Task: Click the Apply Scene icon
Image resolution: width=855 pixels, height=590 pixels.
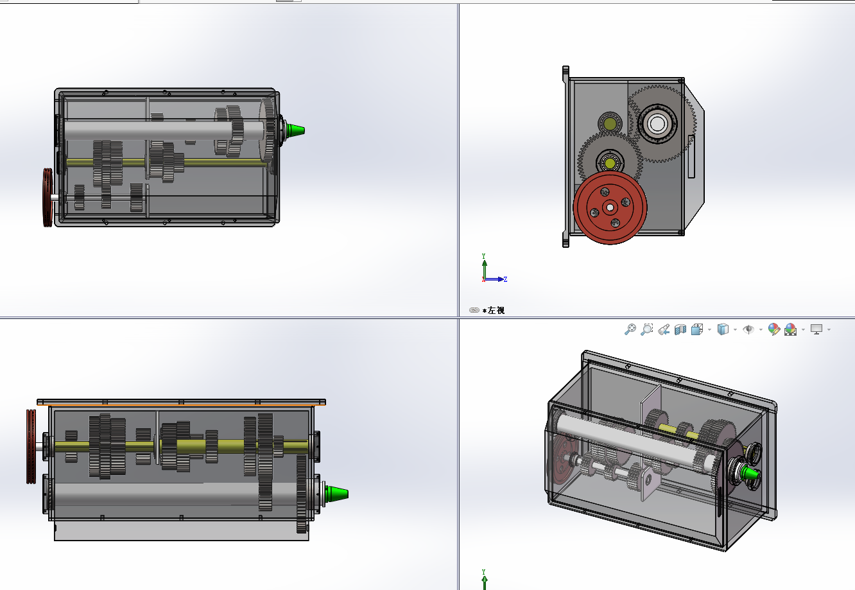Action: (791, 329)
